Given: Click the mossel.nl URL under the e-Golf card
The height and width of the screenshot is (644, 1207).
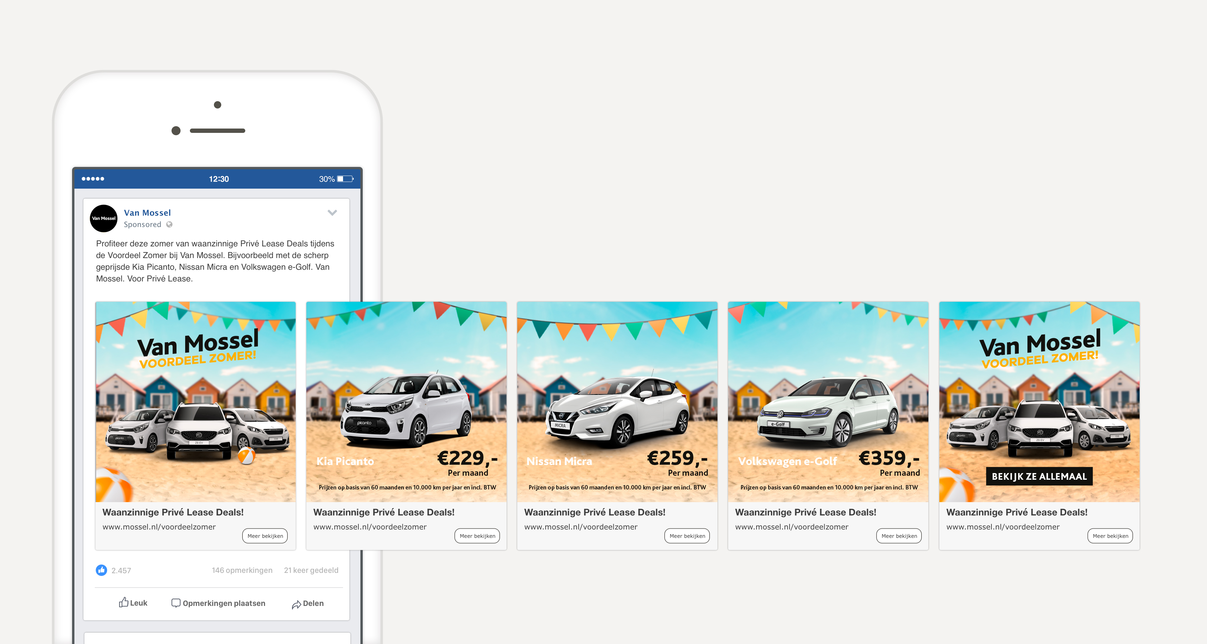Looking at the screenshot, I should tap(792, 527).
